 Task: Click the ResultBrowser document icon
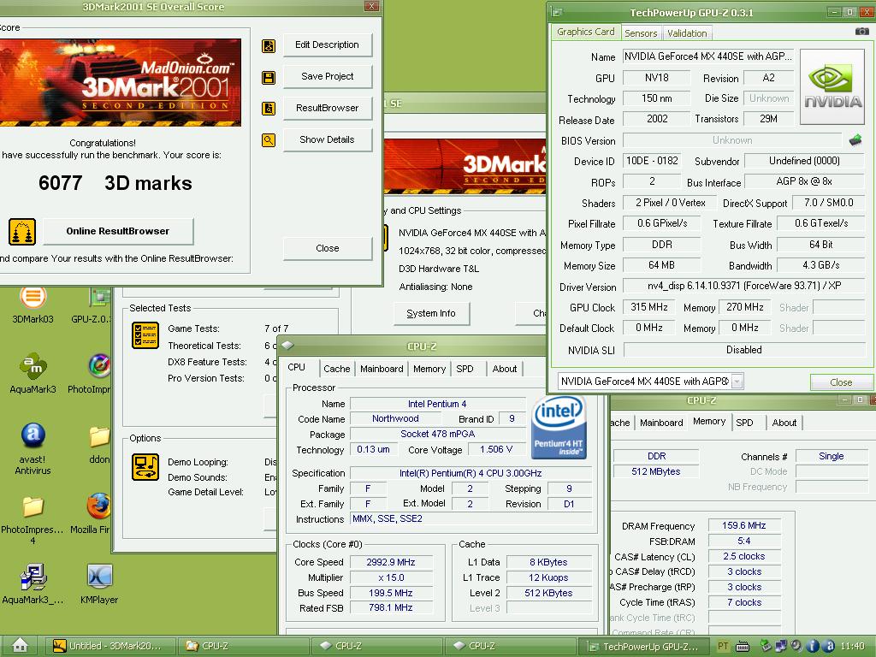click(268, 109)
